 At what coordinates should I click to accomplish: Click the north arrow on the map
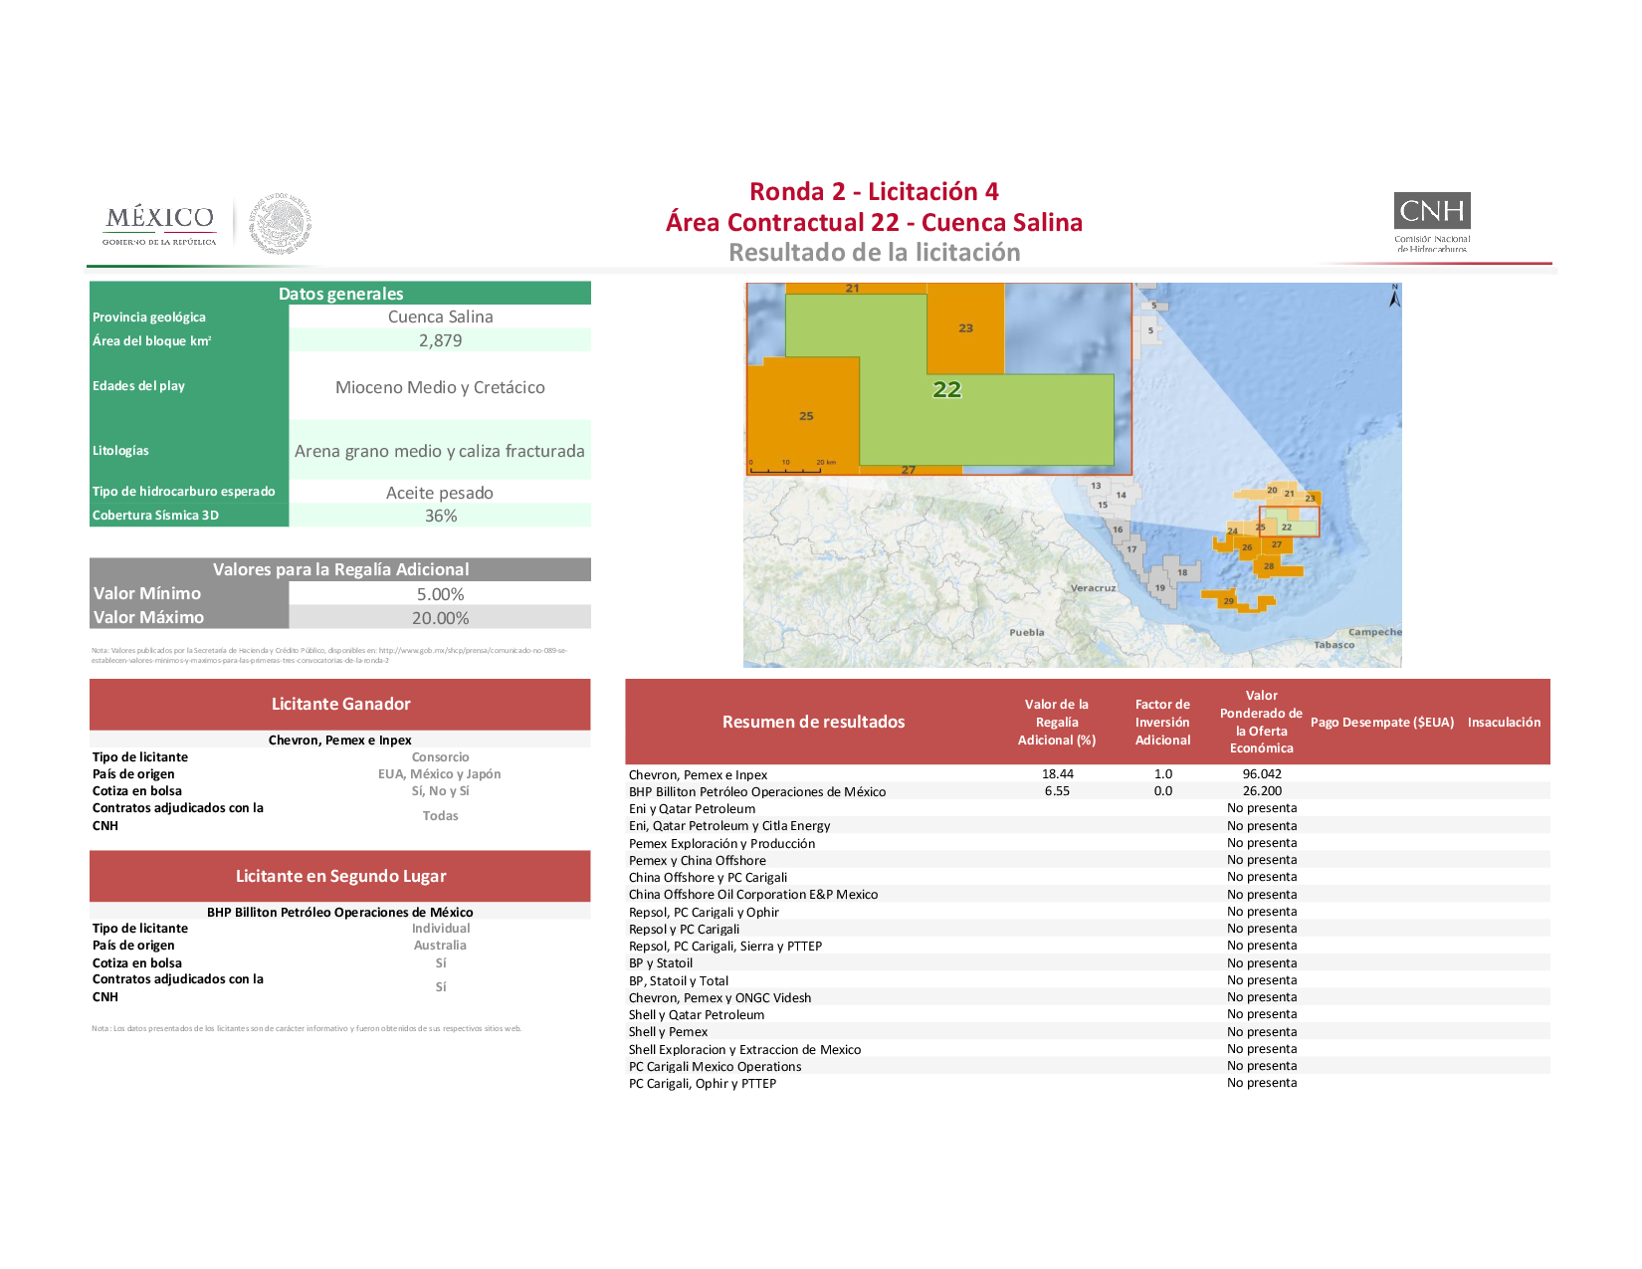(x=1395, y=296)
